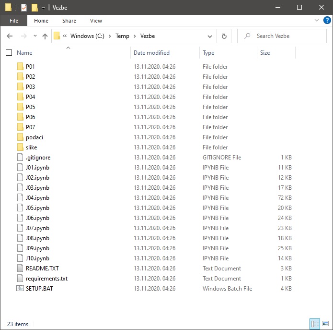Open the Help question mark icon
This screenshot has height=330, width=333.
tap(326, 21)
